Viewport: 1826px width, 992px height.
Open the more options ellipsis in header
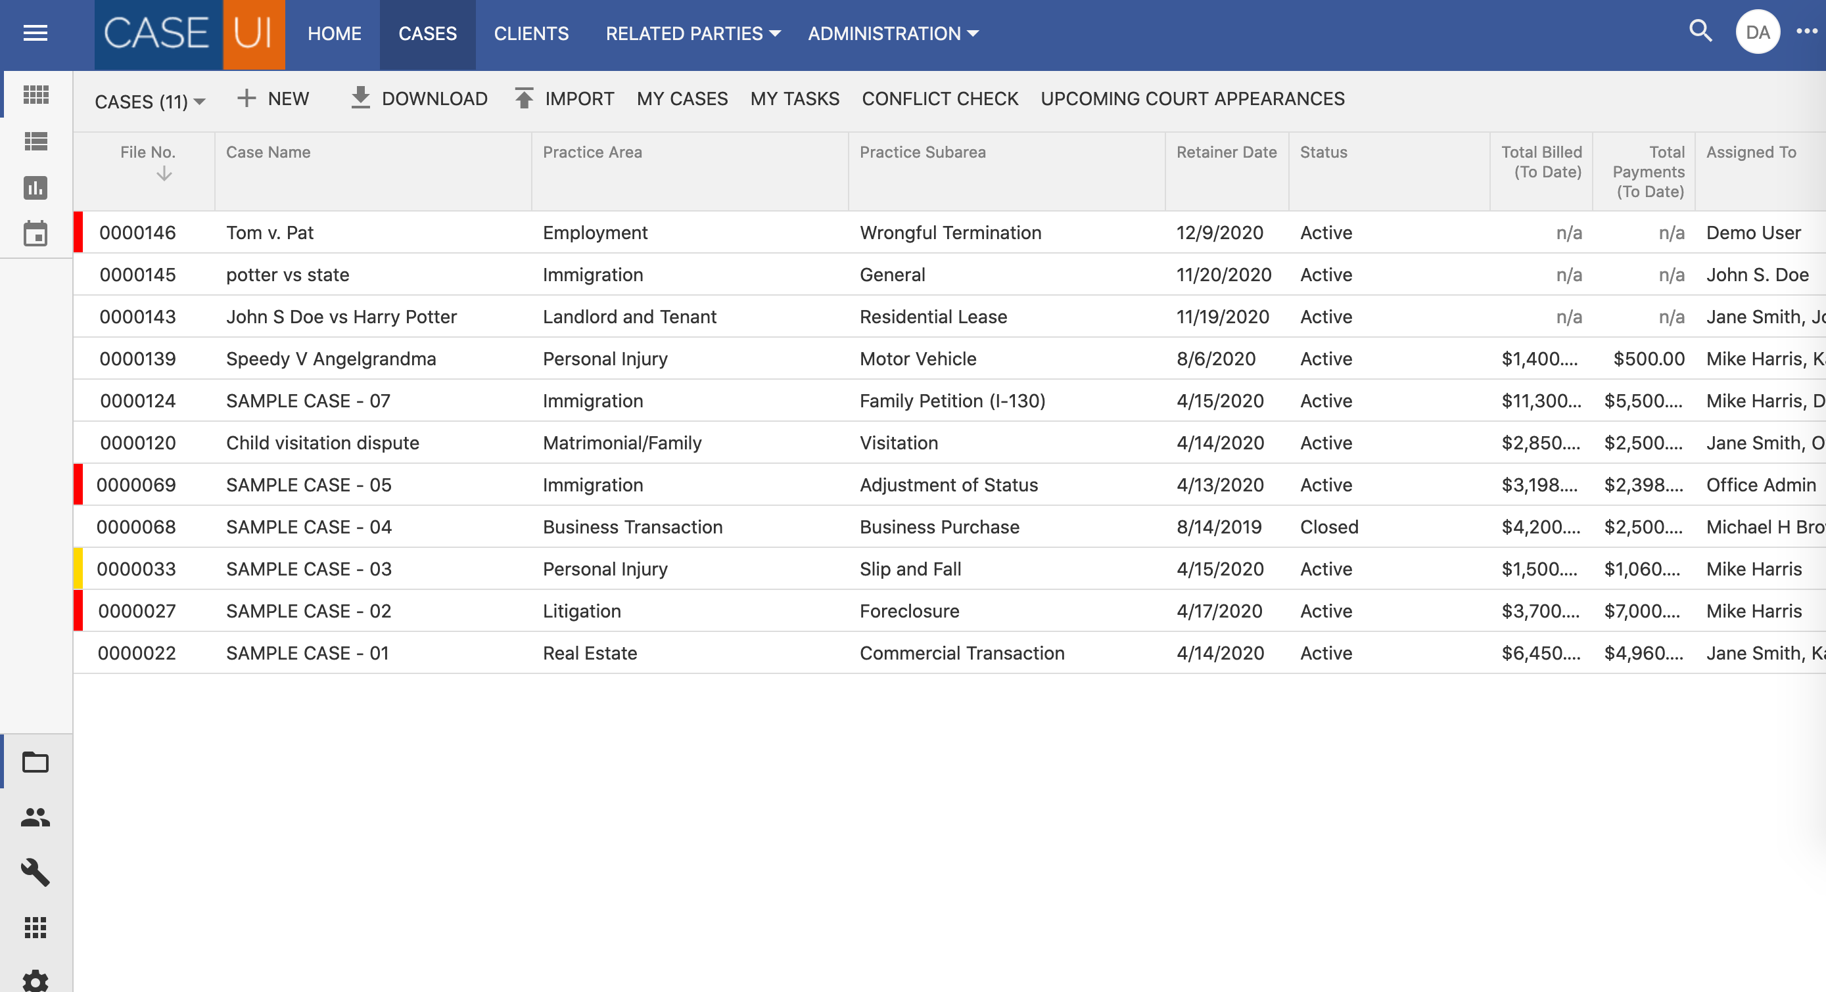point(1807,32)
